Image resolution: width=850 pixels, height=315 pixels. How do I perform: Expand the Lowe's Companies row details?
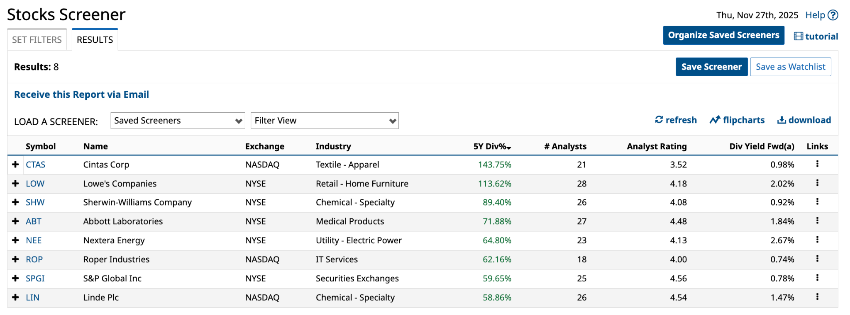[16, 184]
